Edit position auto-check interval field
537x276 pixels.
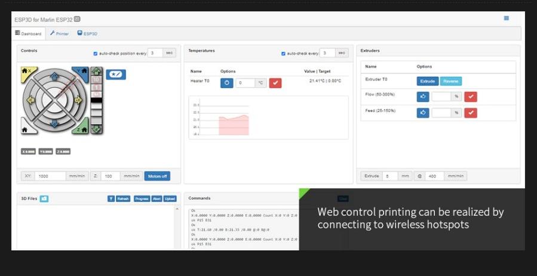pos(155,53)
